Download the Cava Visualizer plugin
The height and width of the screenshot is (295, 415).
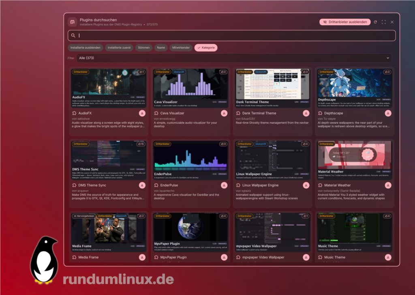pos(224,113)
